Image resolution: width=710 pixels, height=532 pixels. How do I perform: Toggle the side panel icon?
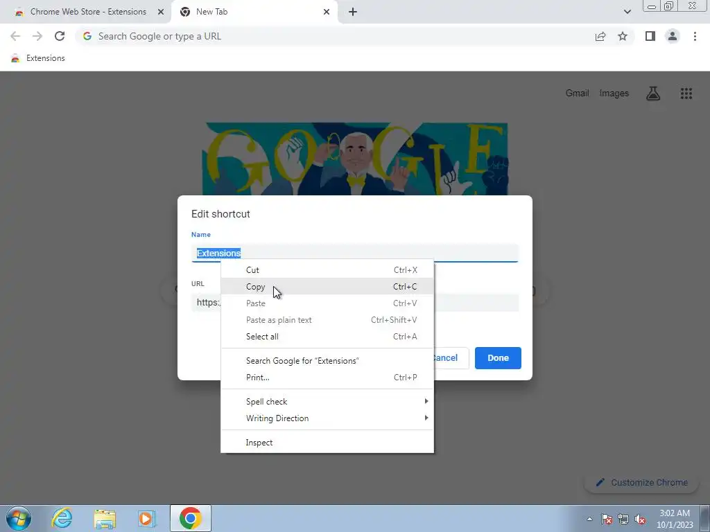pyautogui.click(x=650, y=36)
